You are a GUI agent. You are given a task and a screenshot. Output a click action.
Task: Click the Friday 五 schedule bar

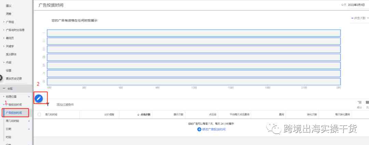[194, 65]
